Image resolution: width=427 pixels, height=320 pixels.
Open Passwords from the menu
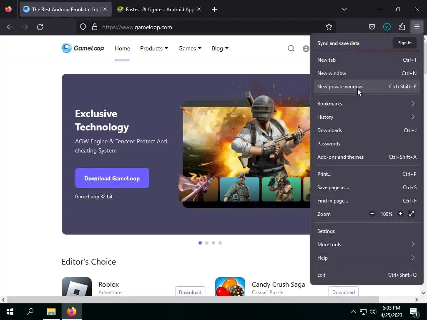point(367,143)
